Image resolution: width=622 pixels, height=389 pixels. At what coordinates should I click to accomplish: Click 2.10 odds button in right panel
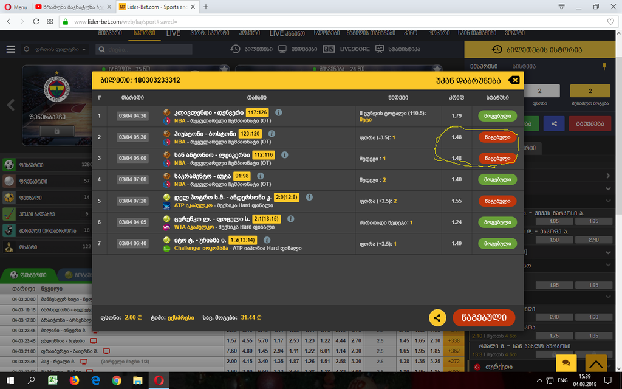[554, 317]
